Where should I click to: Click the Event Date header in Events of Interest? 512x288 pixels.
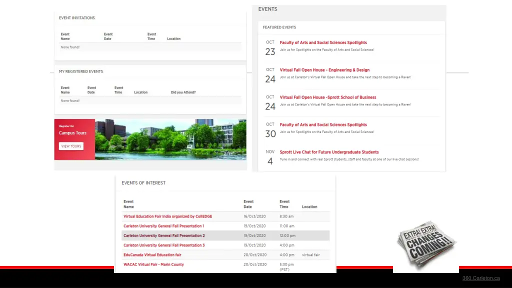(x=248, y=204)
